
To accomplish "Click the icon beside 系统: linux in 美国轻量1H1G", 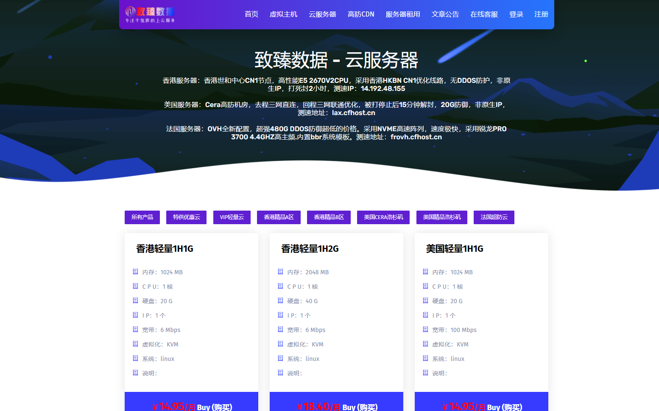I will 425,358.
